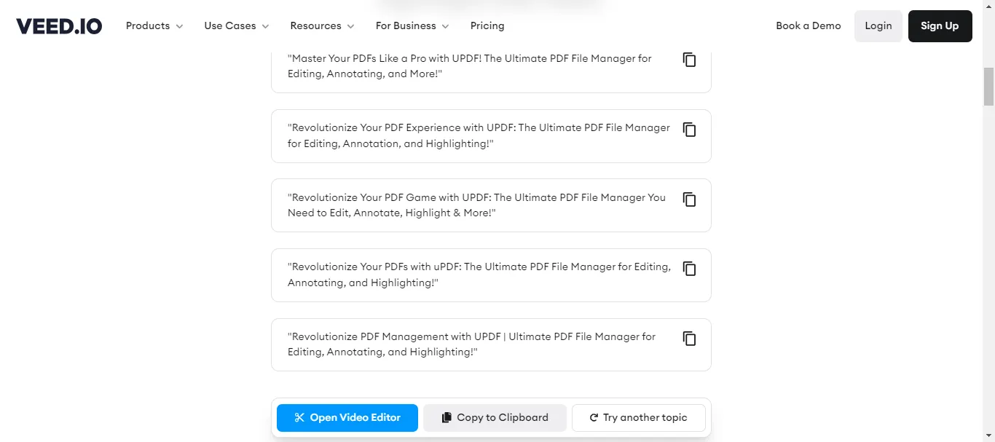Copy the "Revolutionize Your PDF Experience" title
Viewport: 995px width, 442px height.
(x=689, y=130)
